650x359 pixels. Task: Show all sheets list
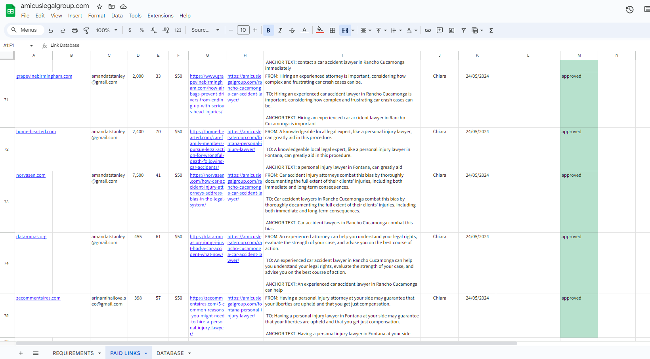[x=36, y=353]
